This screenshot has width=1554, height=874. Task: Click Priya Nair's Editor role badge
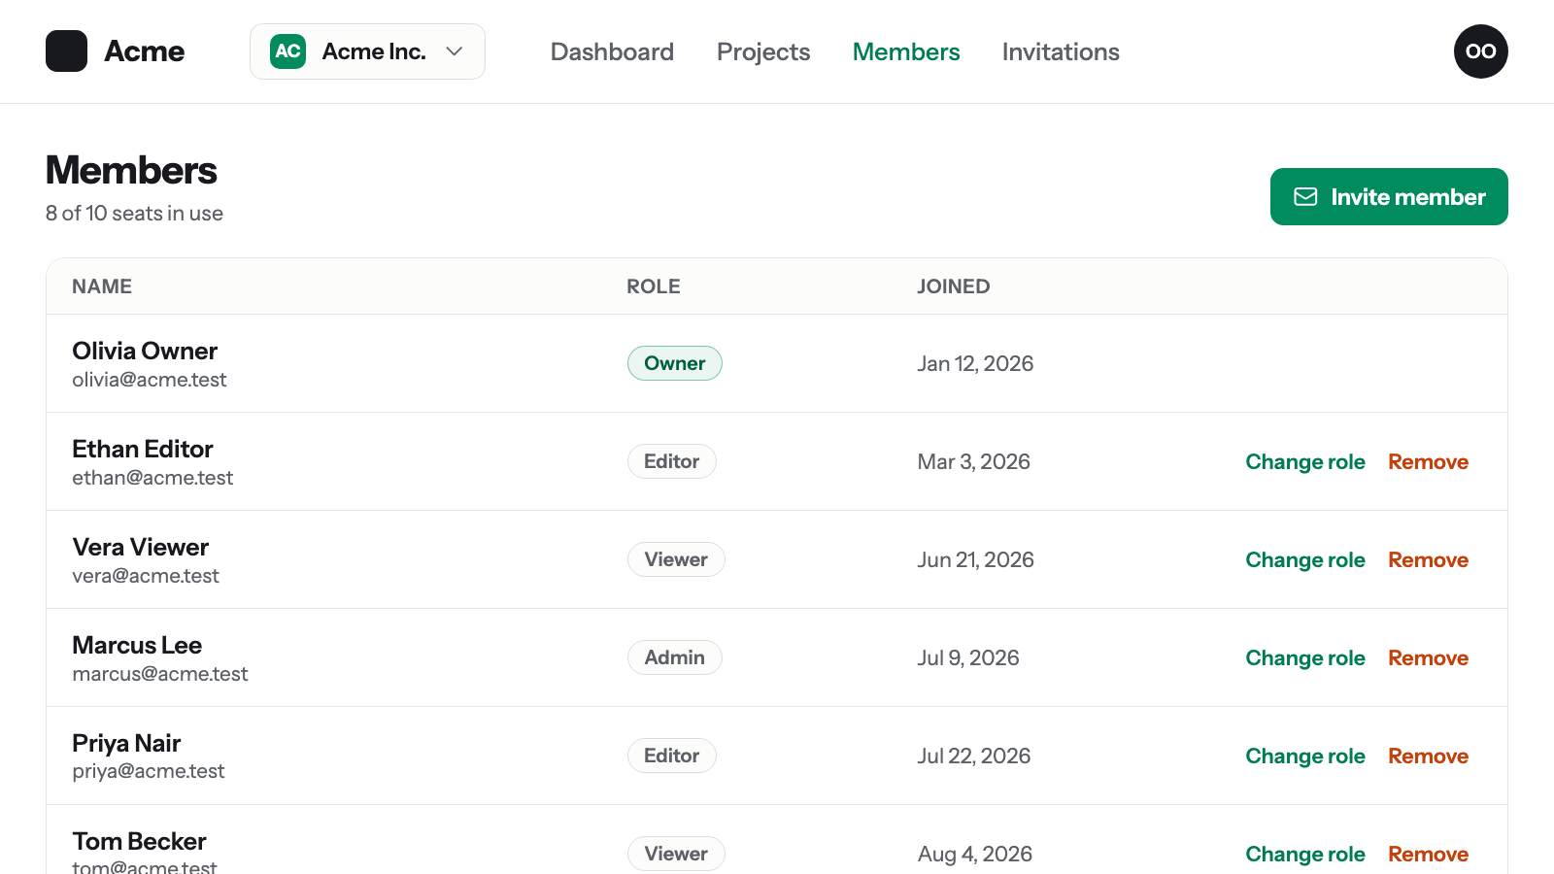[671, 756]
